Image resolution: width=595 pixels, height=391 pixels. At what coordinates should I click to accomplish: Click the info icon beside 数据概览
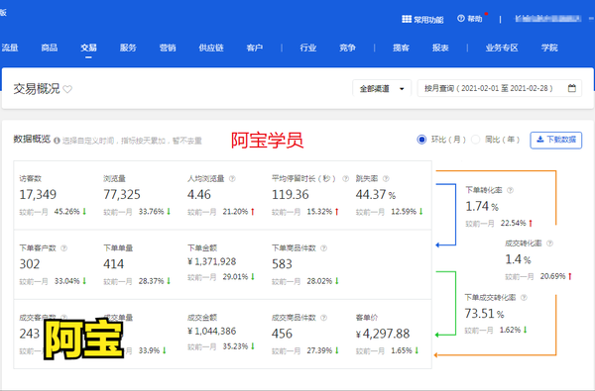57,141
